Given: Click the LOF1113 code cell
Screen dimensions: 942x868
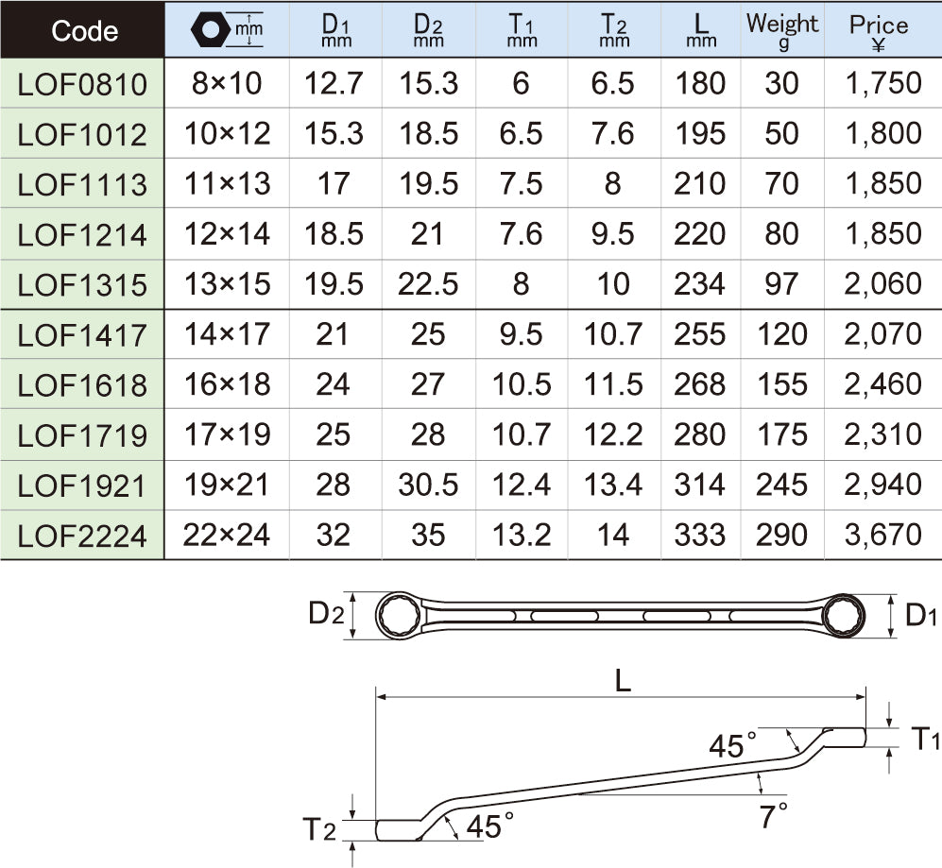Looking at the screenshot, I should coord(83,184).
